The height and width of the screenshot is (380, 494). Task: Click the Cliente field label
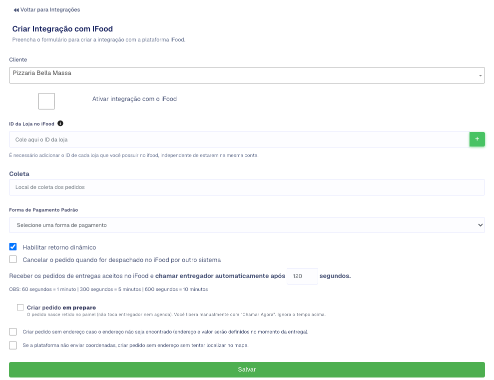(18, 59)
